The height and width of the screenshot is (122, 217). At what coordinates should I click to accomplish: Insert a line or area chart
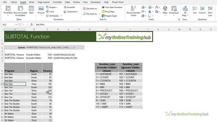pos(144,12)
